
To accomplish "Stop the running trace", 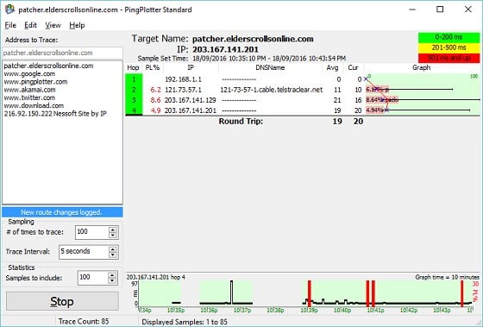I will coord(62,301).
